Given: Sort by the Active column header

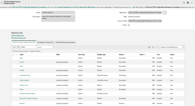Looking at the screenshot, I should coord(172,55).
